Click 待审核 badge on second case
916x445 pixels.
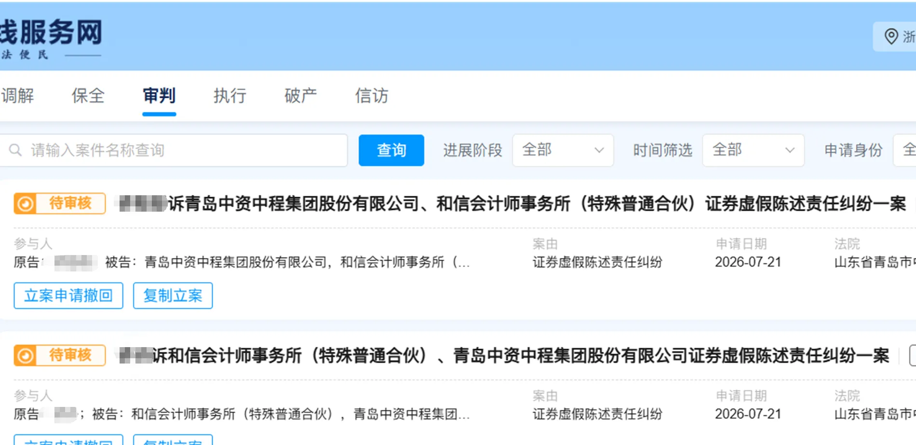tap(60, 355)
